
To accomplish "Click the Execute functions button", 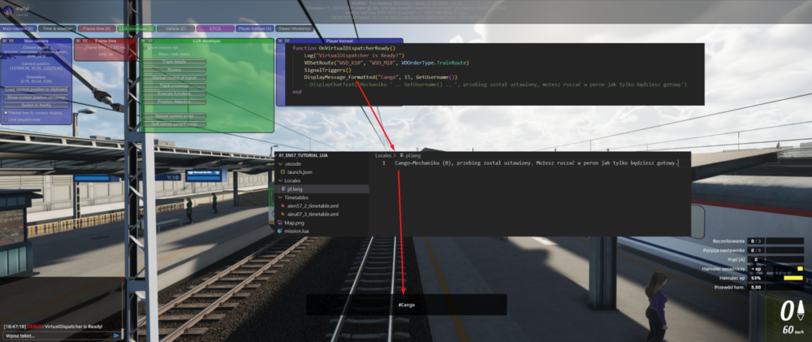I will [174, 93].
